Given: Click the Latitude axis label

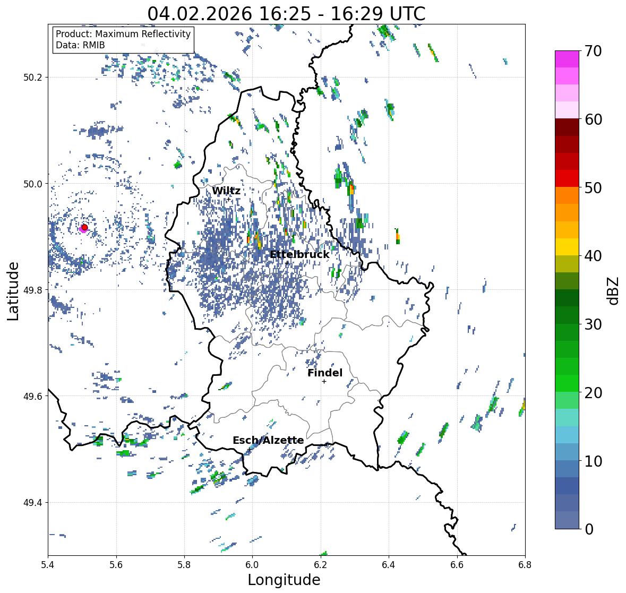Looking at the screenshot, I should [x=13, y=291].
